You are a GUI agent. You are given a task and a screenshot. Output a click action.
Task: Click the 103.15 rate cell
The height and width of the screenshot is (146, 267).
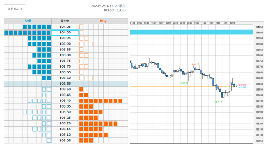pos(65,129)
